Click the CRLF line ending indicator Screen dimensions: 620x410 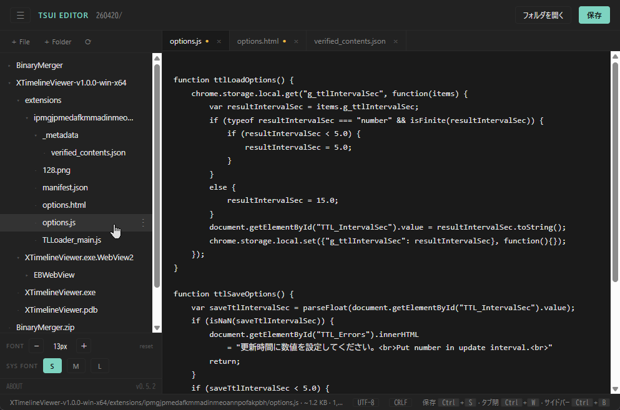(401, 403)
